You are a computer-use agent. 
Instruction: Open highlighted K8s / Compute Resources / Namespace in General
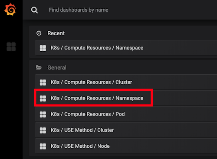point(126,98)
